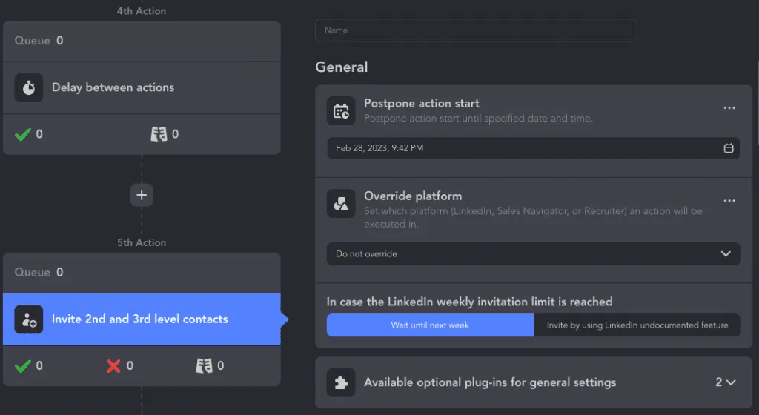
Task: Click the Queue 0 label in the 4th Action
Action: (x=39, y=41)
